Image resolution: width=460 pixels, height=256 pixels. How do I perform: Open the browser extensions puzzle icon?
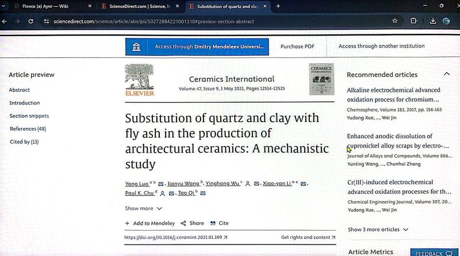413,21
